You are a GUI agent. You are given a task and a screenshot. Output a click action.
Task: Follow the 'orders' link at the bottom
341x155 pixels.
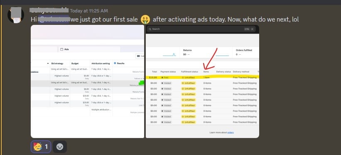(x=231, y=133)
